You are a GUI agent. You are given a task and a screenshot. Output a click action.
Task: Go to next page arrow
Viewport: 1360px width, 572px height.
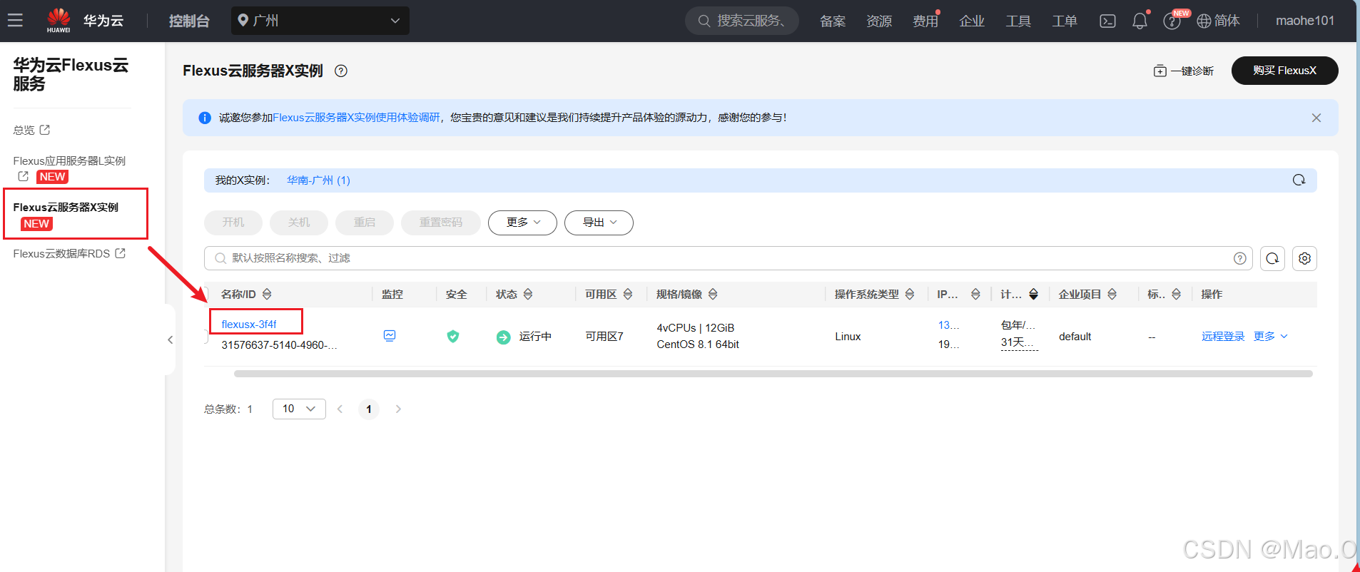click(398, 409)
